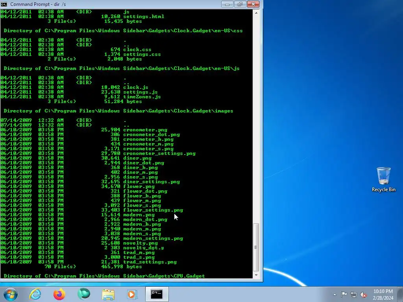This screenshot has width=403, height=302.
Task: Click the 'cronometer_m.png' file name
Action: tap(148, 144)
